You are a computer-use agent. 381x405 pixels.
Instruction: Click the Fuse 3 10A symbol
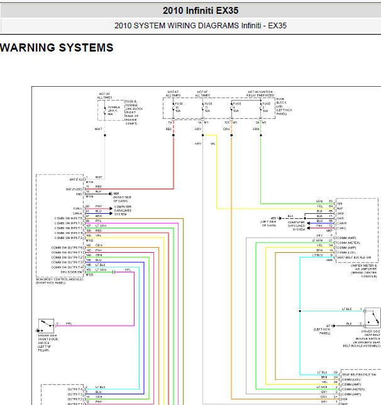pos(261,107)
